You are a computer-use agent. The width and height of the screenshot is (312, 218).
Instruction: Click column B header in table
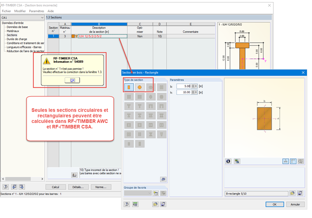coord(99,24)
